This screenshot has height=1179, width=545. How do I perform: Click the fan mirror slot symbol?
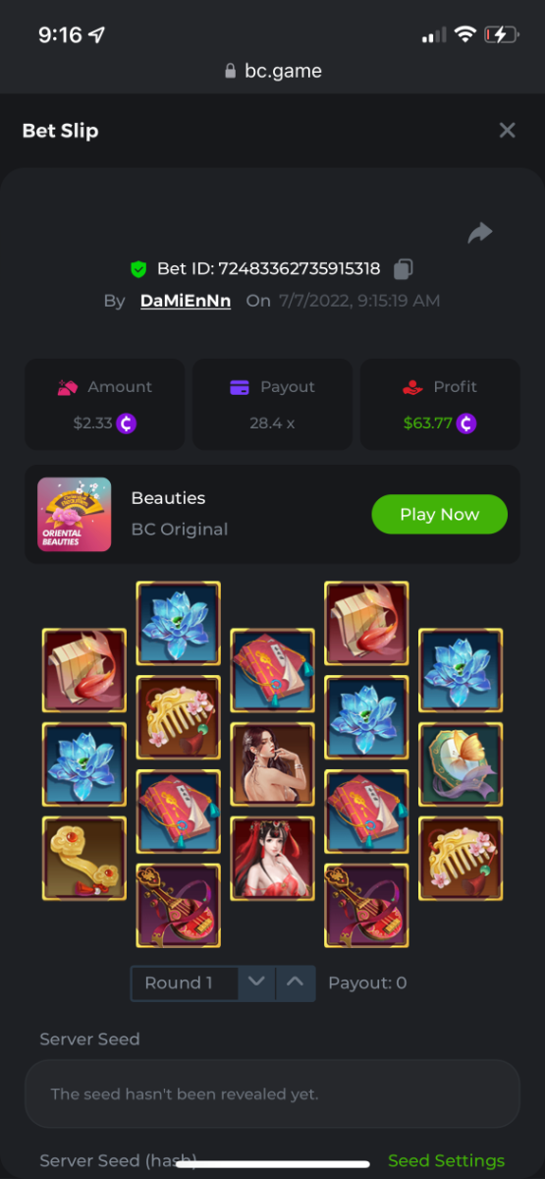pos(461,764)
